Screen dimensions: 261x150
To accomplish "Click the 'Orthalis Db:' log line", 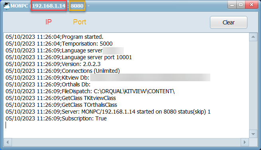I will coord(48,84).
